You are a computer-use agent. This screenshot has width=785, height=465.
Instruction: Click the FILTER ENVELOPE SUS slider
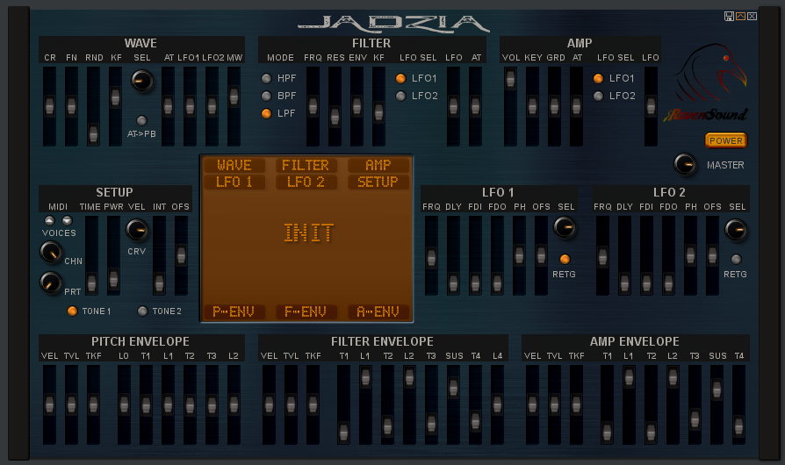pyautogui.click(x=453, y=404)
